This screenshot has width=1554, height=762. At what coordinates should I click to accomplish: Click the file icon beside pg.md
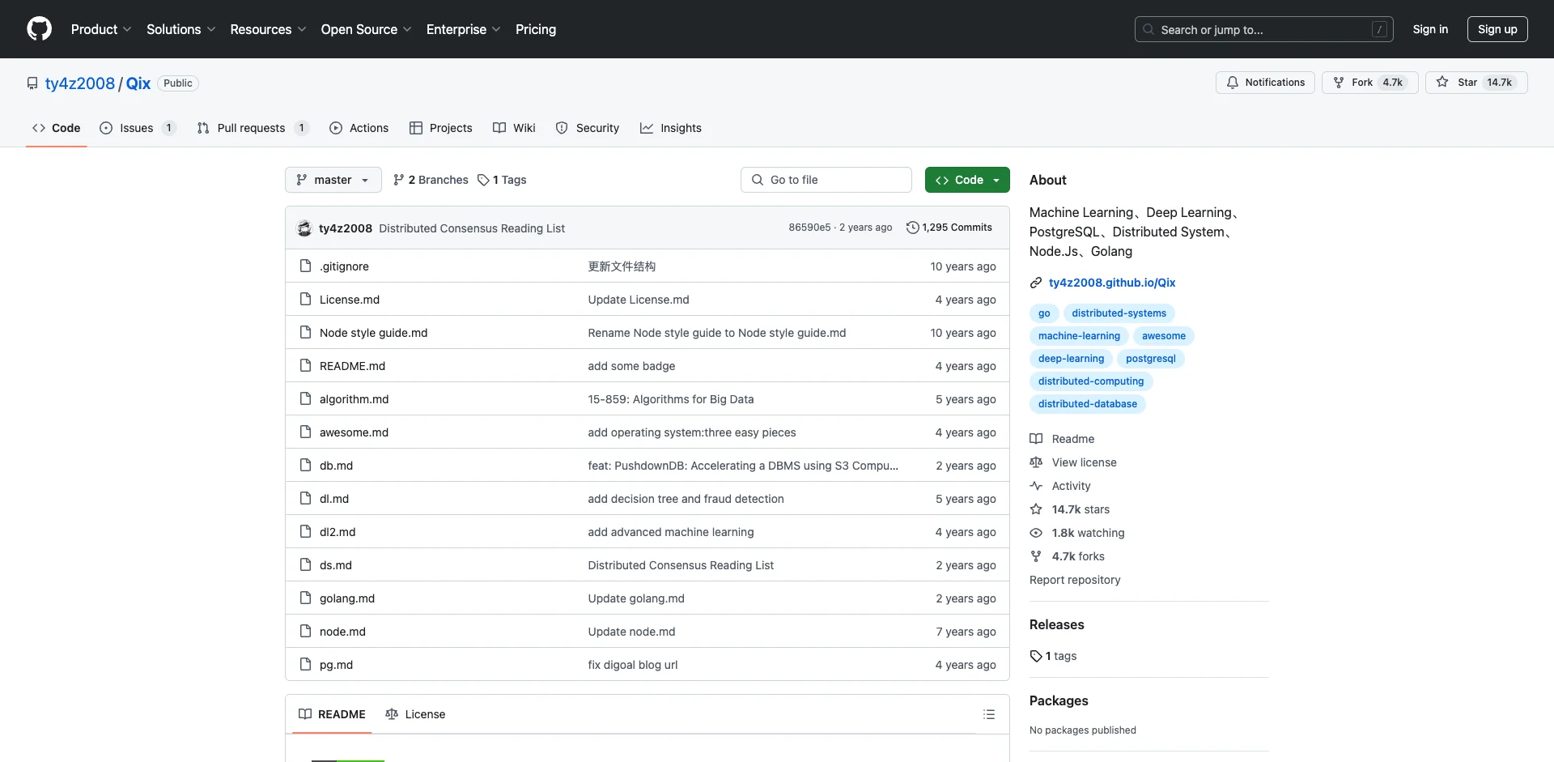coord(305,664)
